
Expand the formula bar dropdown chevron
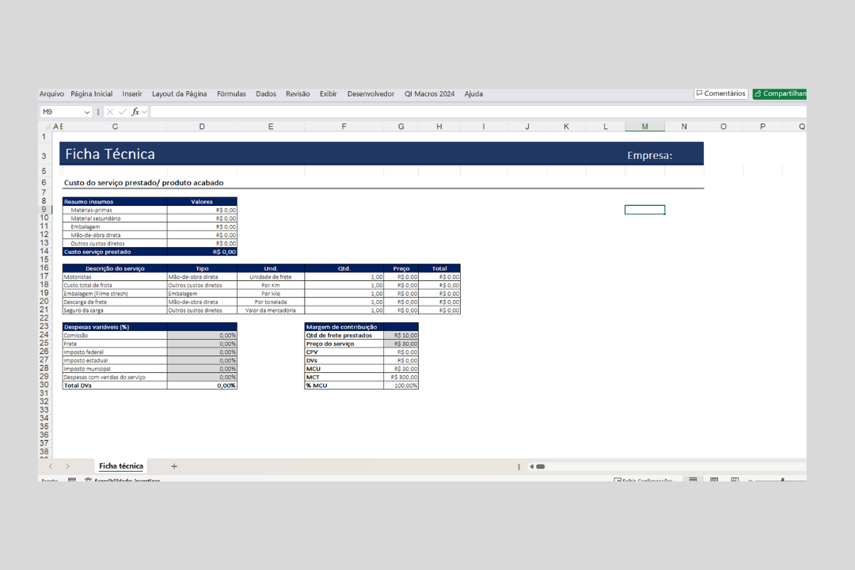point(145,112)
